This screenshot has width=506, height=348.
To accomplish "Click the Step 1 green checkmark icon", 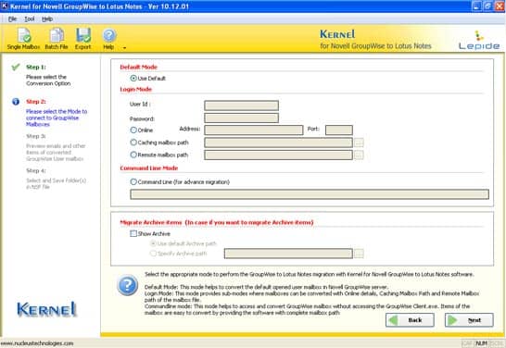I will coord(16,67).
